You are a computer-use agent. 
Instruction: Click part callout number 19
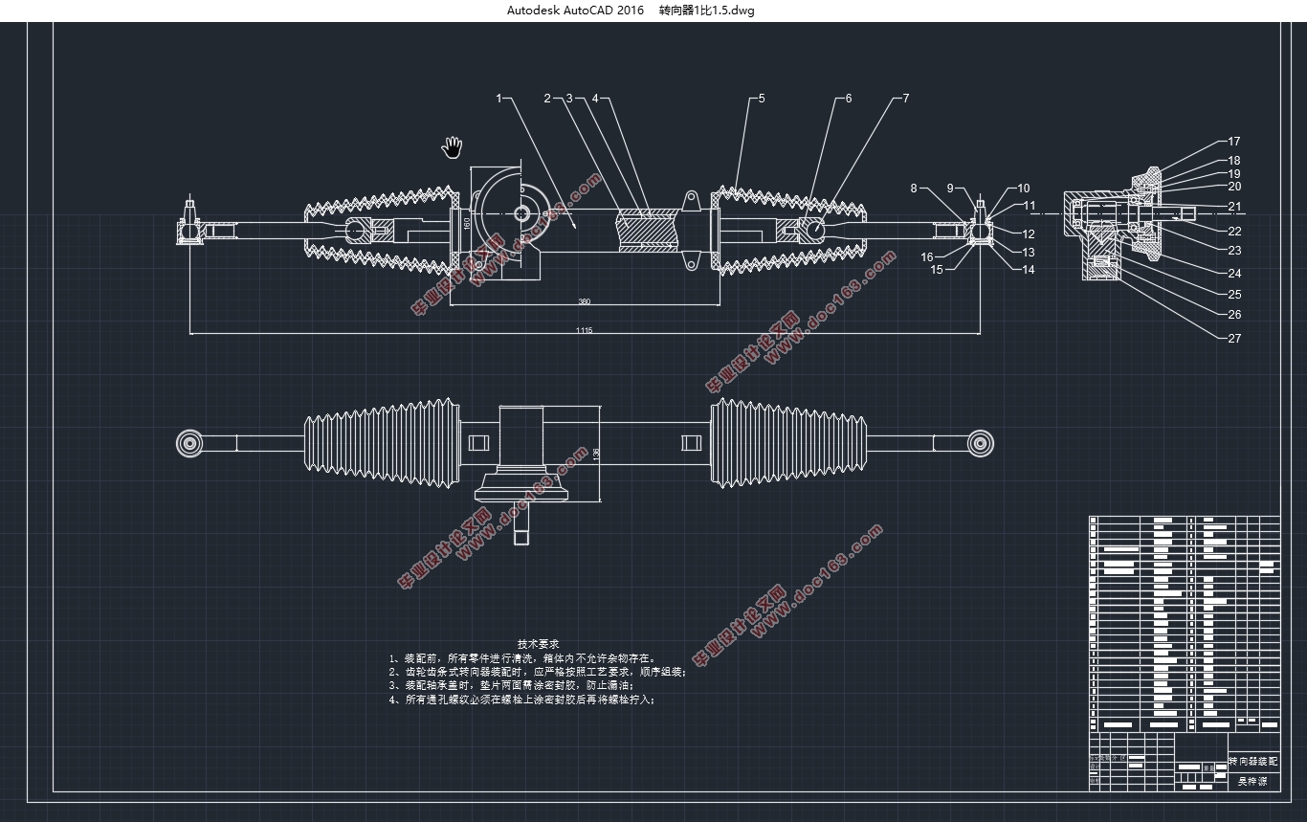[x=1234, y=174]
